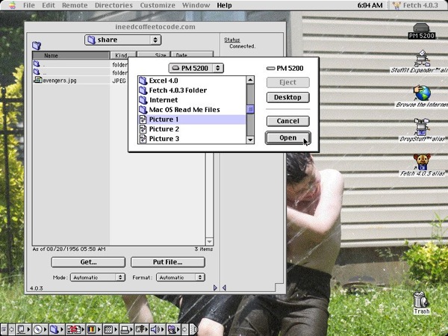
Task: Click the Desktop button
Action: point(287,97)
